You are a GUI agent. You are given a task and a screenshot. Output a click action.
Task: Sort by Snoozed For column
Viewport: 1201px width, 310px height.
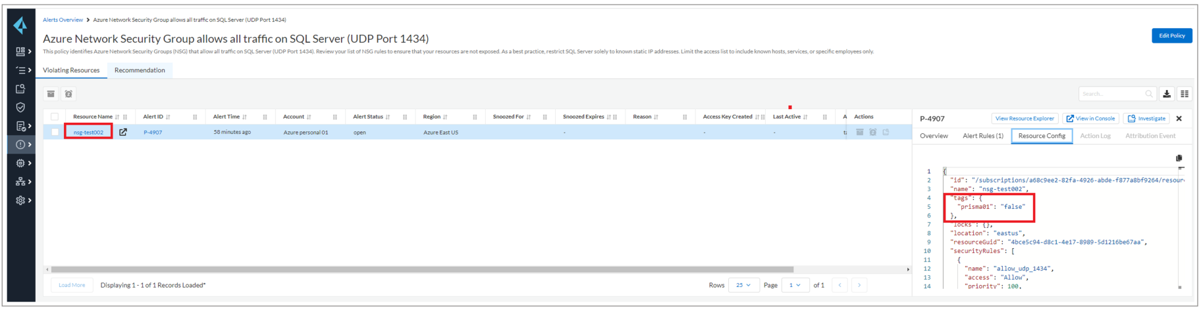tap(528, 117)
